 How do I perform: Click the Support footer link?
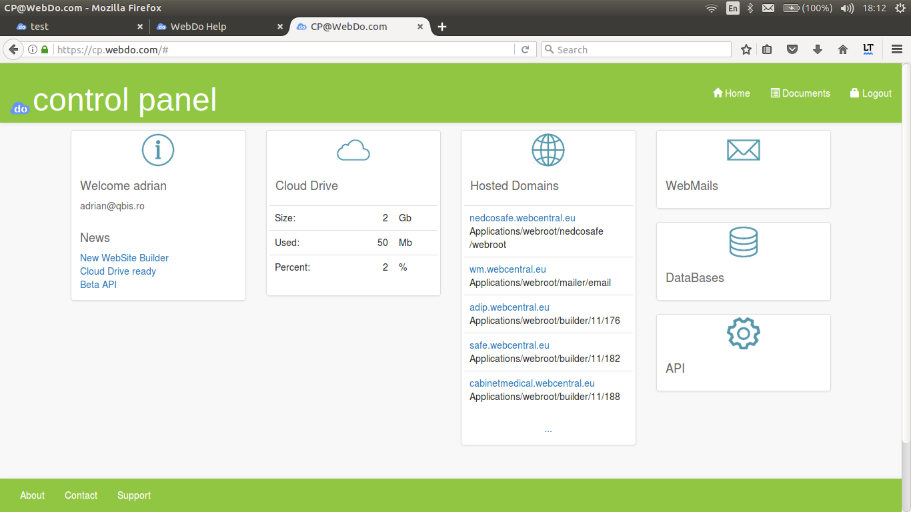tap(134, 495)
